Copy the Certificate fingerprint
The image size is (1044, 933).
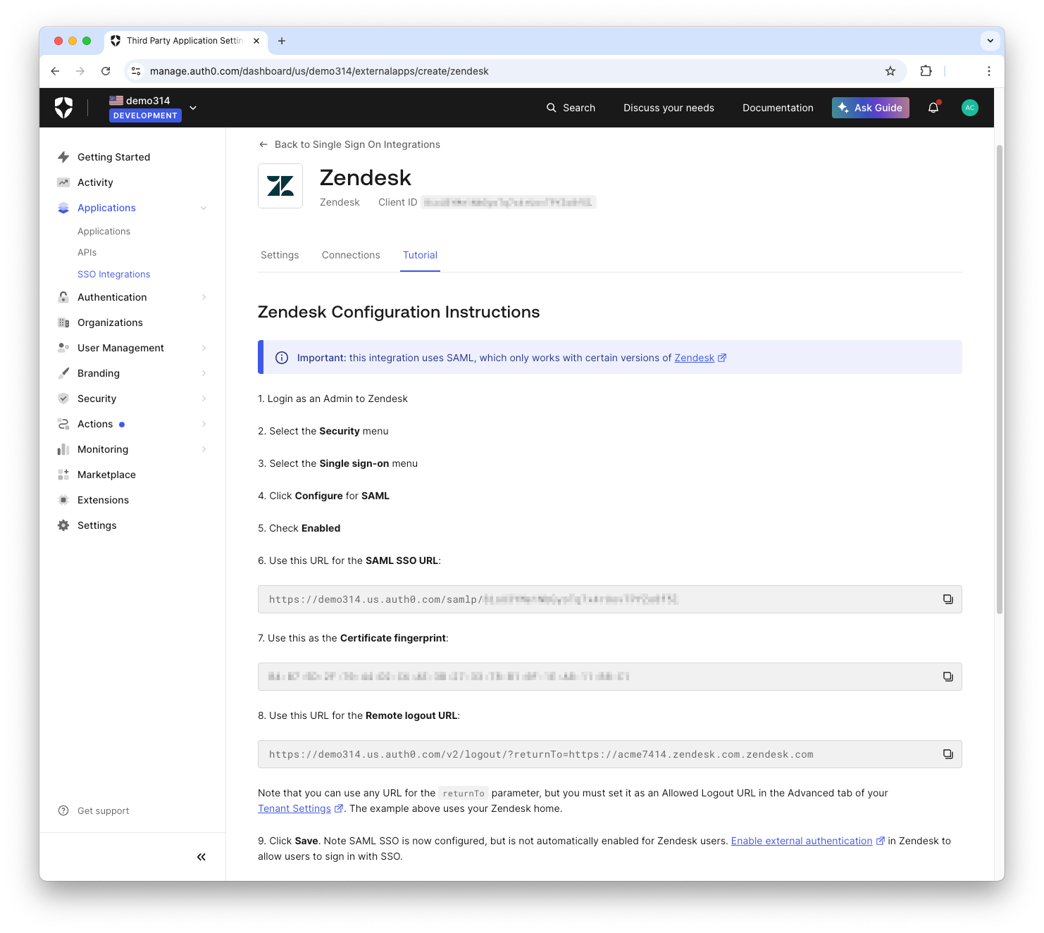948,677
